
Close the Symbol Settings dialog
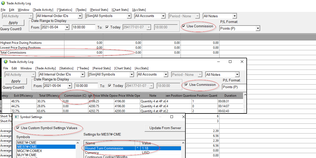coord(183,117)
